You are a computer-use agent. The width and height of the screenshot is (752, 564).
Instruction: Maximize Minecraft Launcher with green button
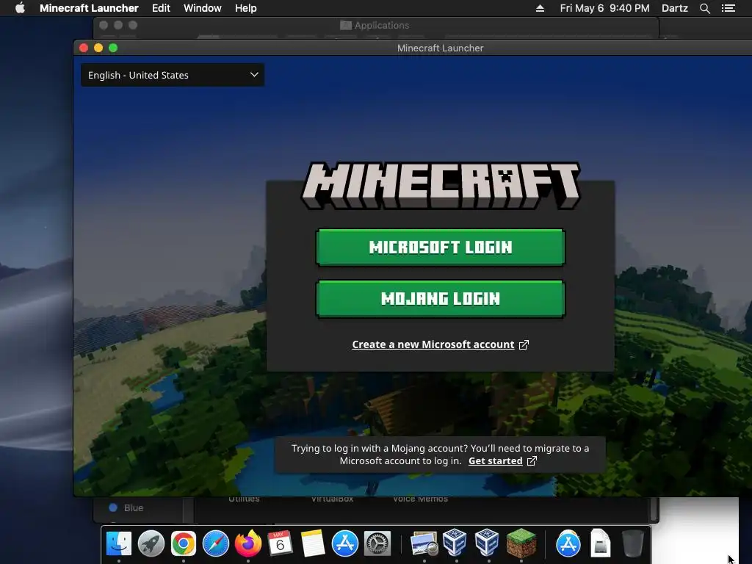(113, 48)
